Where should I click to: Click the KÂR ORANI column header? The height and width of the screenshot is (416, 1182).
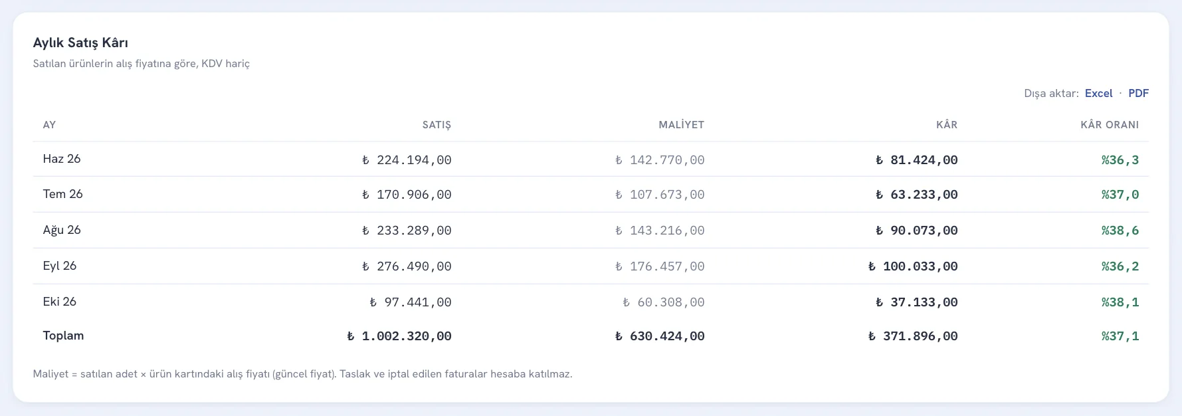coord(1110,125)
